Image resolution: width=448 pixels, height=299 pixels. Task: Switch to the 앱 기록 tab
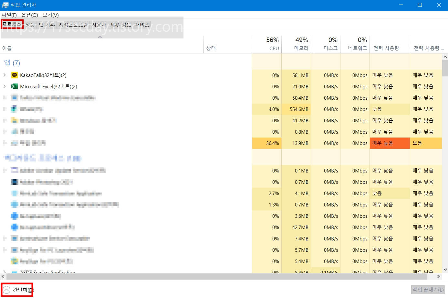point(47,25)
